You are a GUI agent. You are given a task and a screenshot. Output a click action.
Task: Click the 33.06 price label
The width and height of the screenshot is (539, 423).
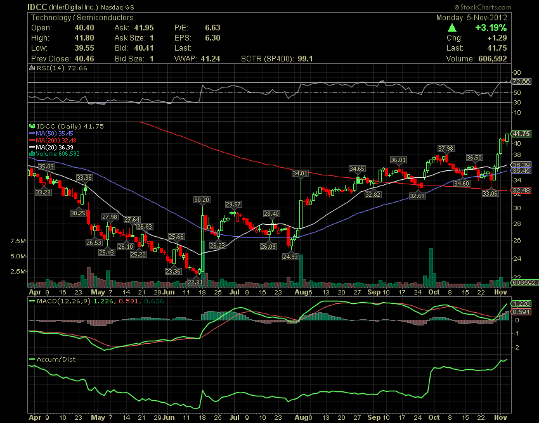click(490, 194)
